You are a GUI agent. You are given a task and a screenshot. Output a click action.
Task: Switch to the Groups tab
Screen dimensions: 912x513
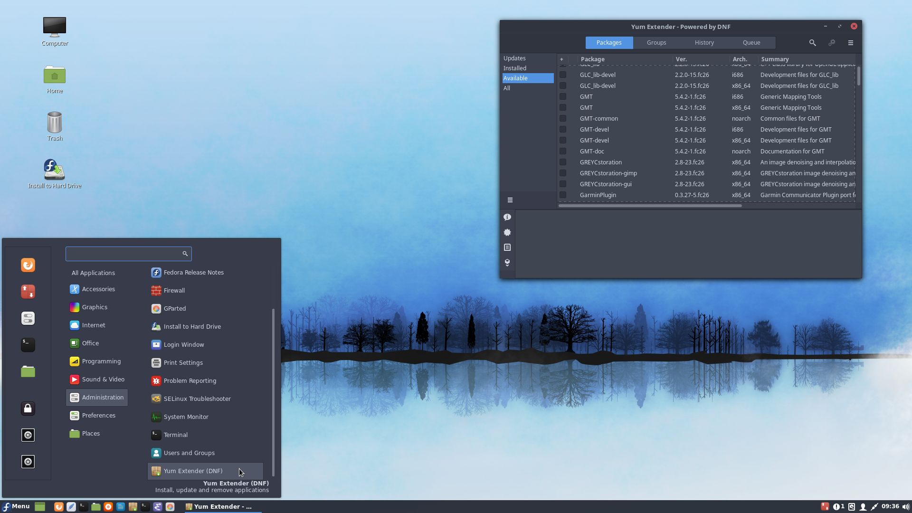click(x=656, y=43)
